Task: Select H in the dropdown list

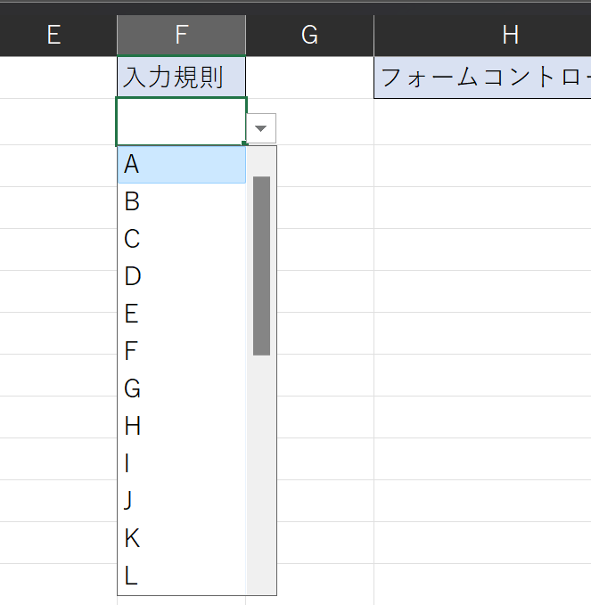Action: click(182, 427)
